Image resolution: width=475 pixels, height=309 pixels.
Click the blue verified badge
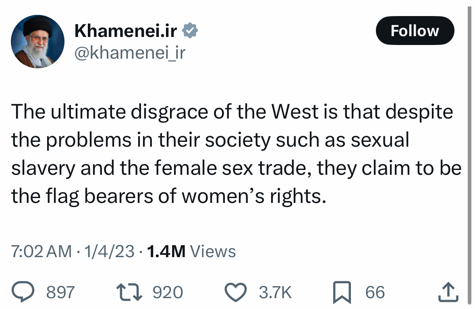pos(190,31)
